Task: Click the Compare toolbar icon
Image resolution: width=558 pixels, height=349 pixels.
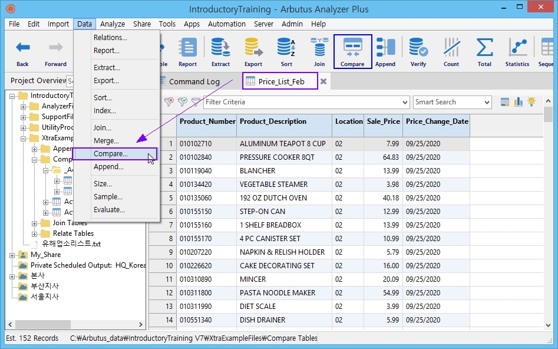Action: point(352,47)
